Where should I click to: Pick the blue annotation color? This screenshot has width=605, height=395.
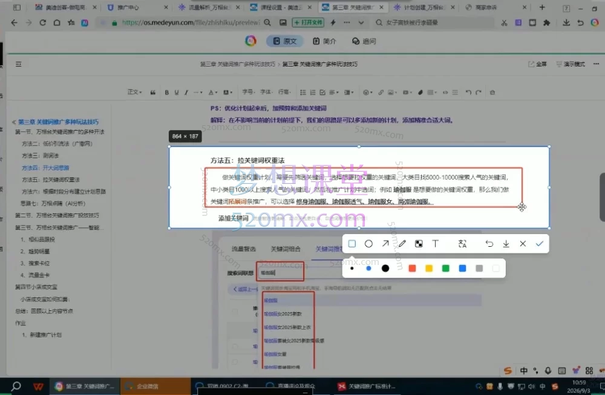tap(462, 269)
